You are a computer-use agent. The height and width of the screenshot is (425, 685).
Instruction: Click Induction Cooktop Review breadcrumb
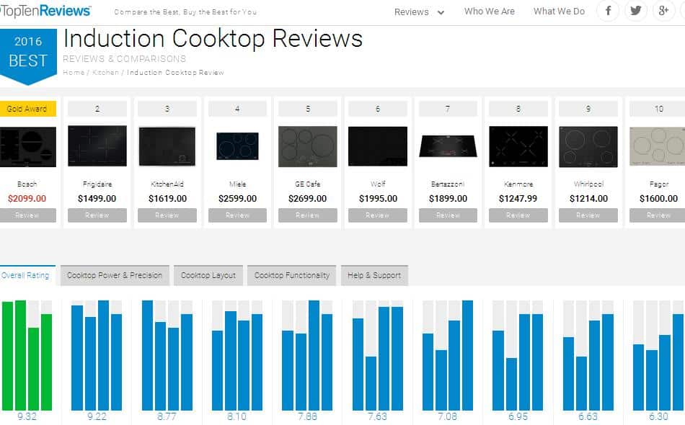coord(175,73)
